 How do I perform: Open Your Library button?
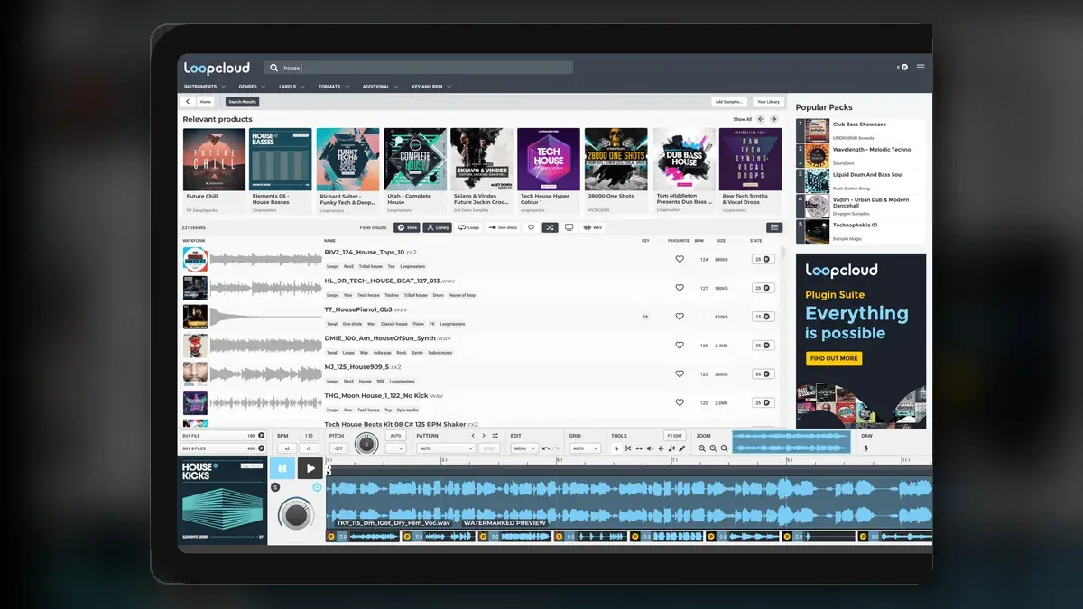click(768, 102)
